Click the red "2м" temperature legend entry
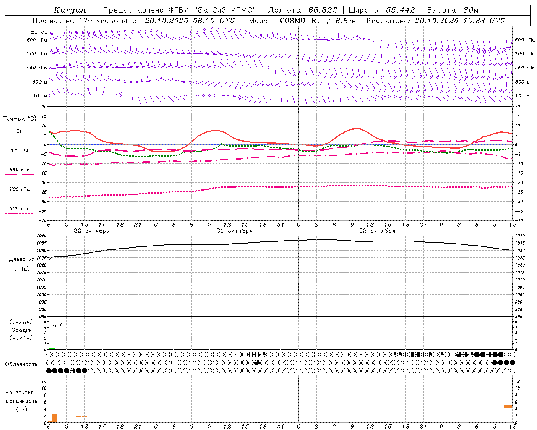 pyautogui.click(x=20, y=131)
